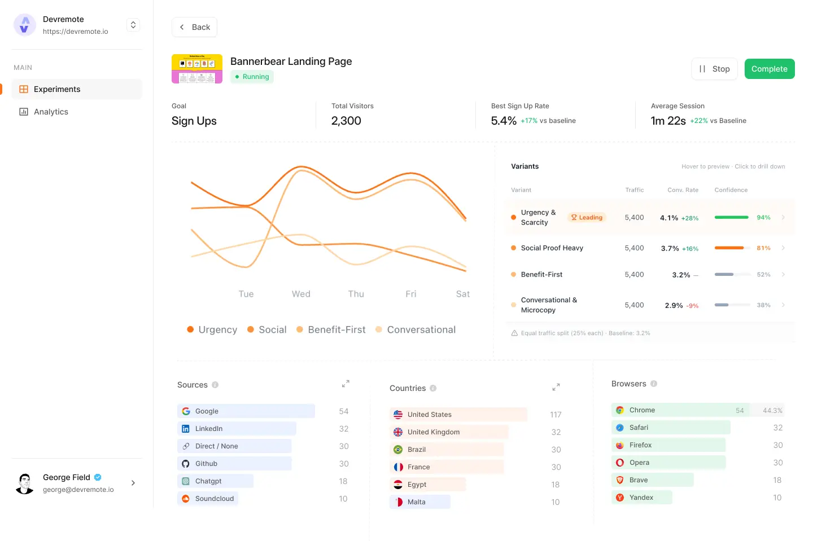Click the United States count 117
The height and width of the screenshot is (541, 813).
(556, 415)
